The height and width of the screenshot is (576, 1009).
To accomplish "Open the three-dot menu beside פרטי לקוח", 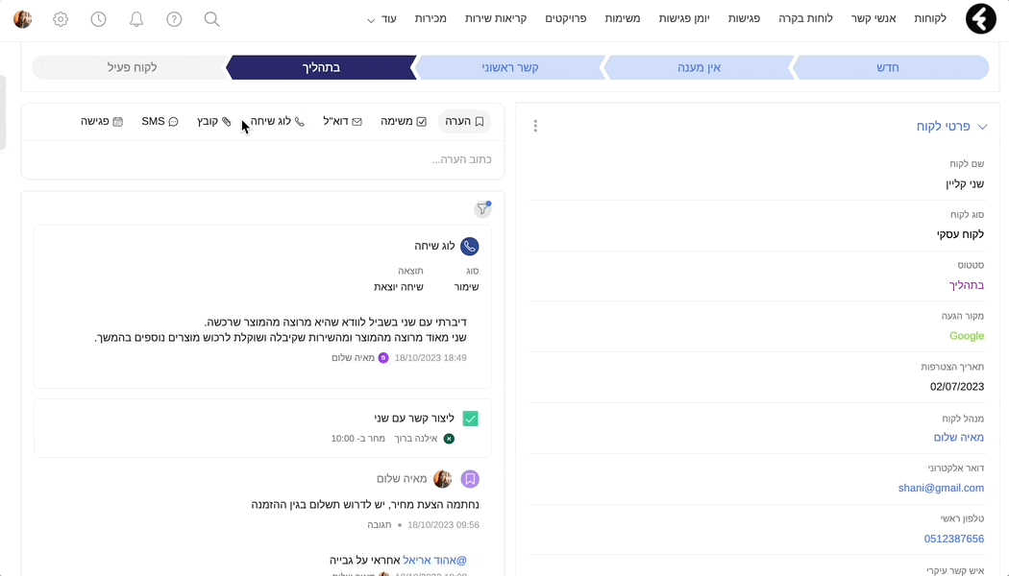I will click(535, 126).
